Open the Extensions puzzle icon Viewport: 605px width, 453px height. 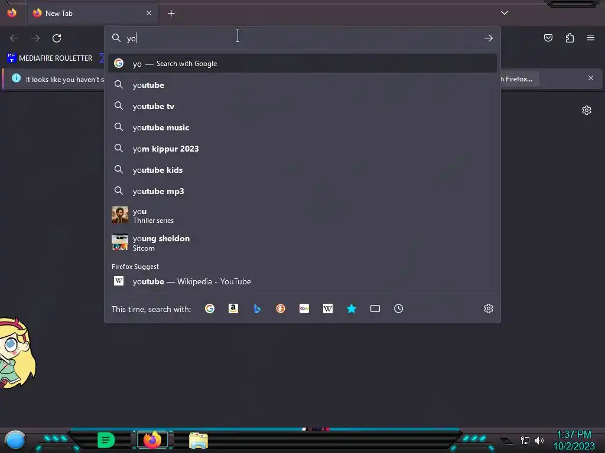coord(570,38)
